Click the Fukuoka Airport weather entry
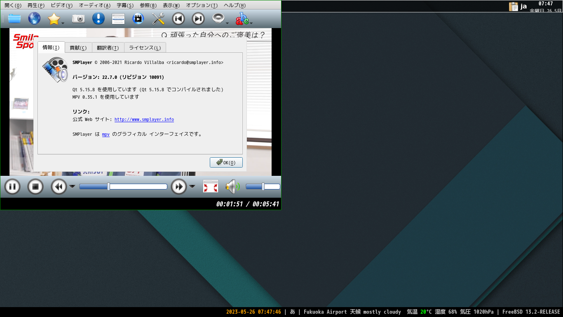Screen dimensions: 563x317 pos(352,312)
